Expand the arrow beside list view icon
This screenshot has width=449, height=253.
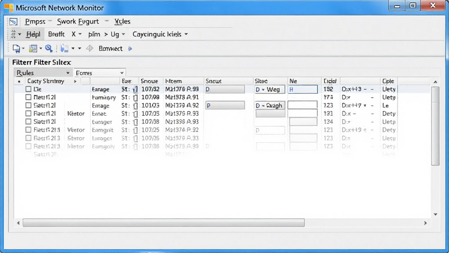coord(41,49)
